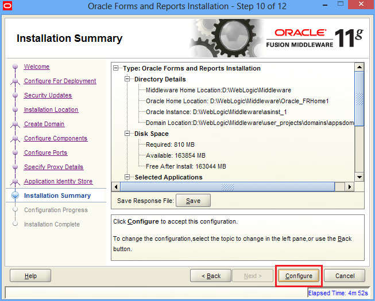
Task: Select the Free After Install row
Action: [186, 166]
